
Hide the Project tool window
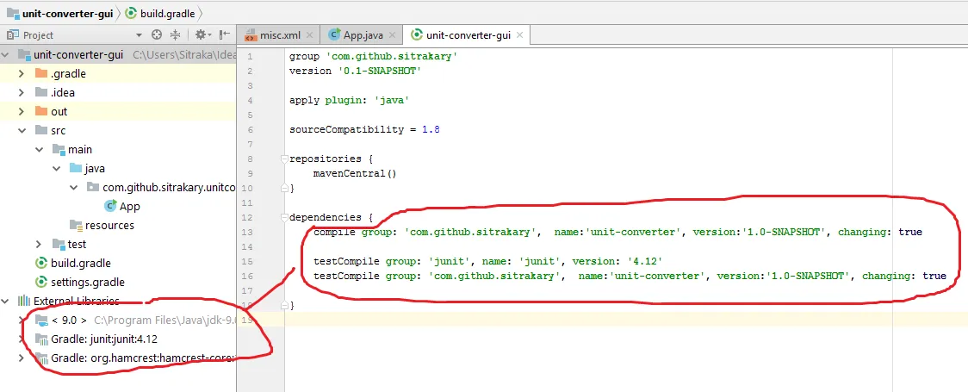coord(224,35)
